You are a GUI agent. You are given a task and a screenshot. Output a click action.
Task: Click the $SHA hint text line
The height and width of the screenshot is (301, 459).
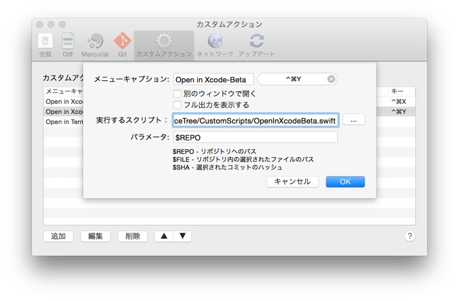[x=227, y=167]
